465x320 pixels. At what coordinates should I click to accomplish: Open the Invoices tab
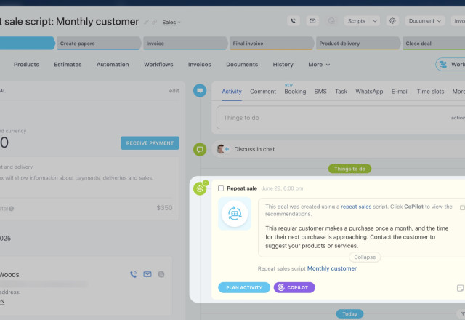[x=200, y=65]
